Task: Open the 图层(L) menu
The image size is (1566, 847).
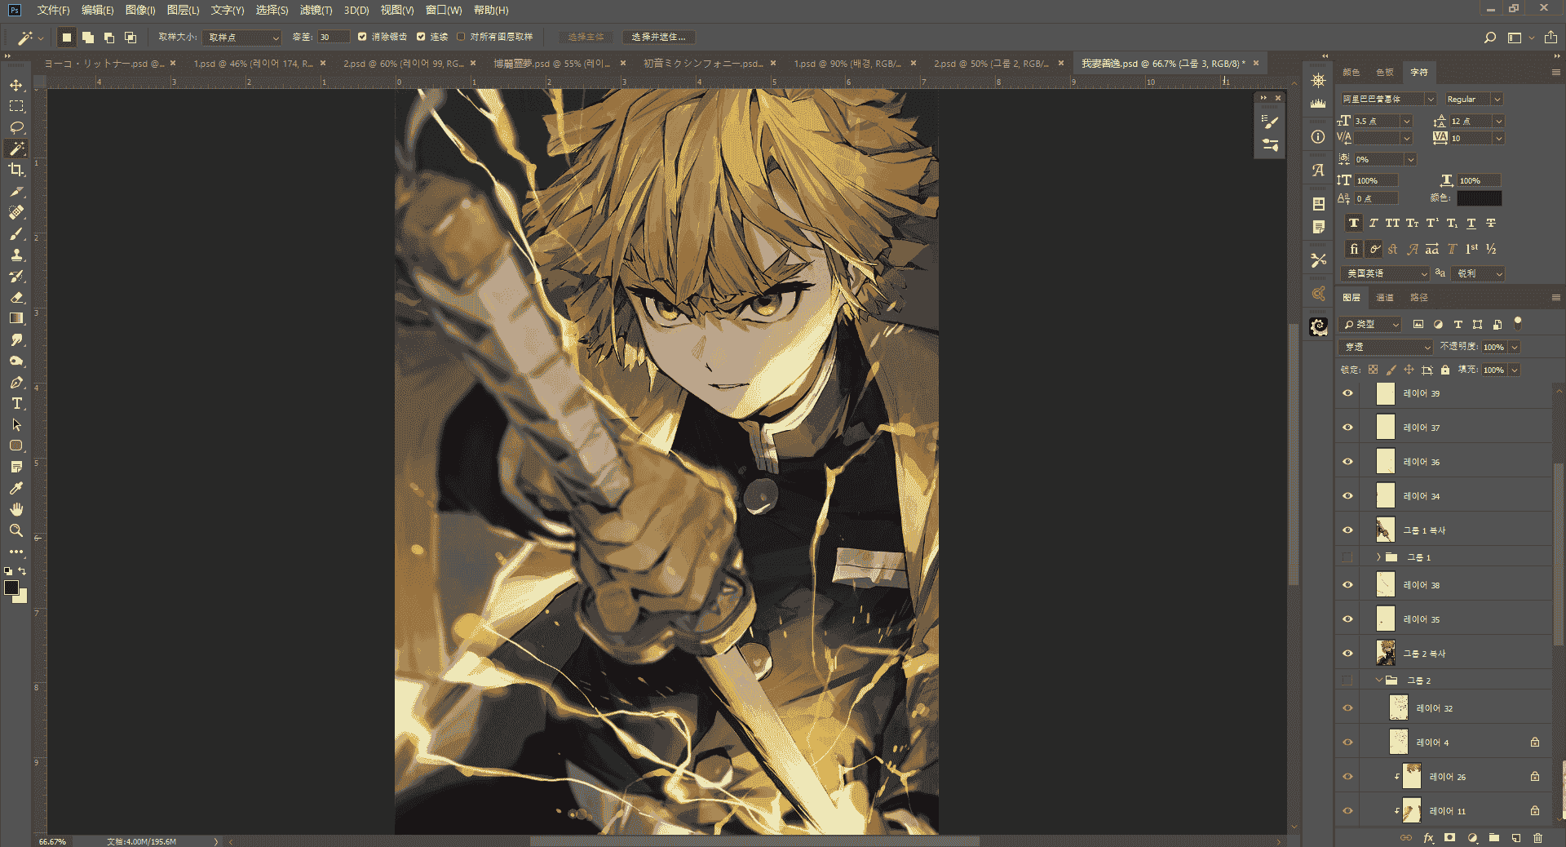Action: tap(183, 10)
